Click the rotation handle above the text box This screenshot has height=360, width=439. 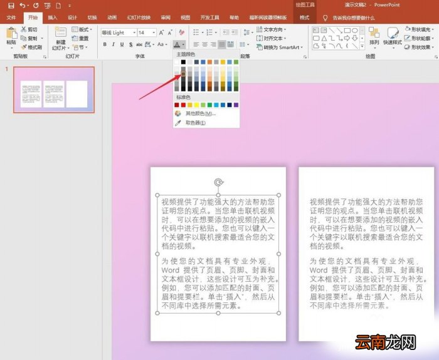[218, 183]
